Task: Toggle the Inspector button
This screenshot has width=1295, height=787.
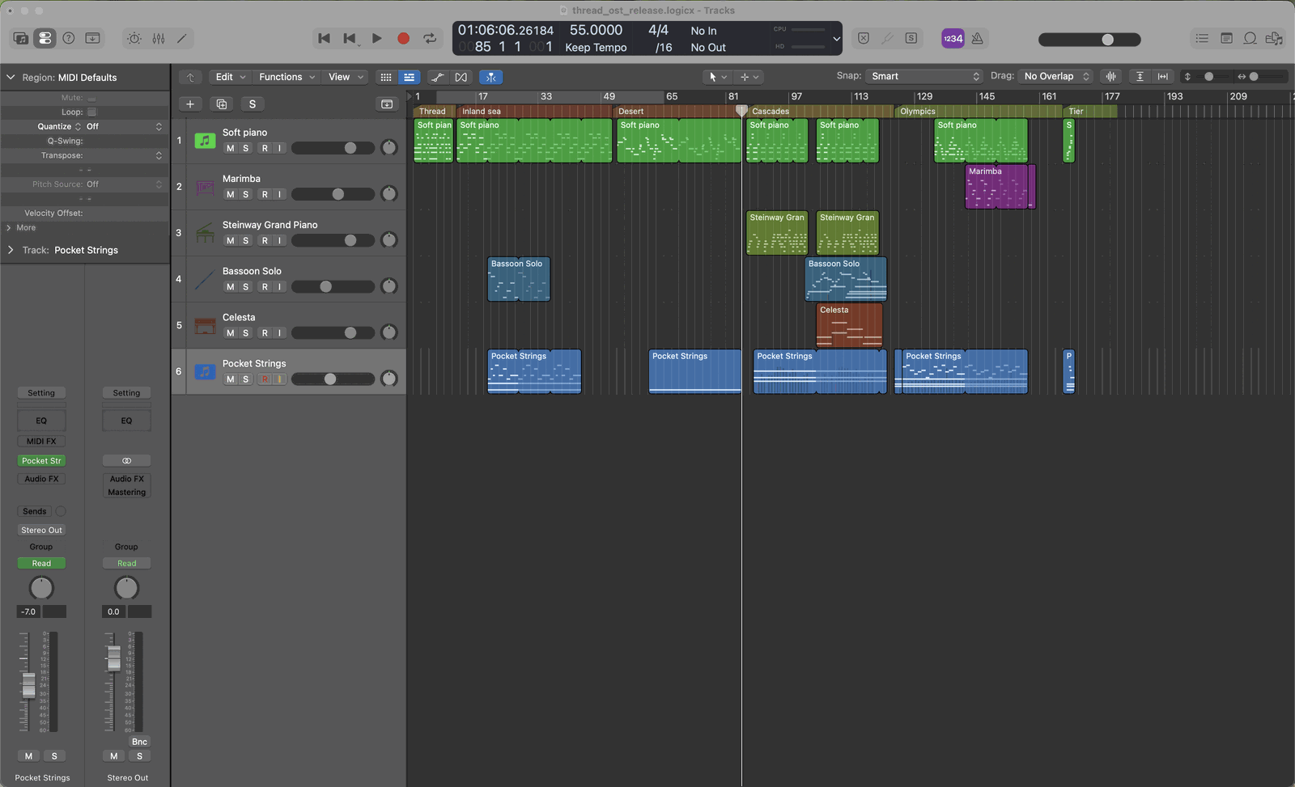Action: [45, 38]
